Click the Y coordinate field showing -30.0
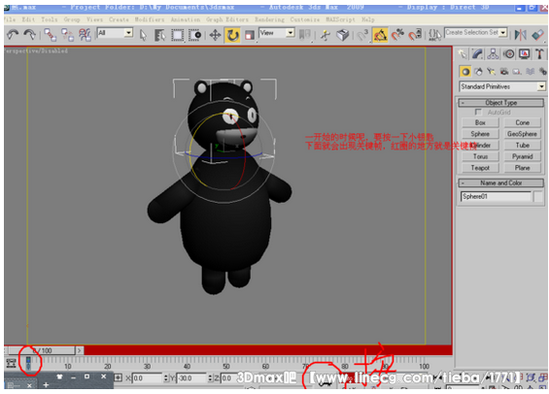549x394 pixels. (191, 378)
